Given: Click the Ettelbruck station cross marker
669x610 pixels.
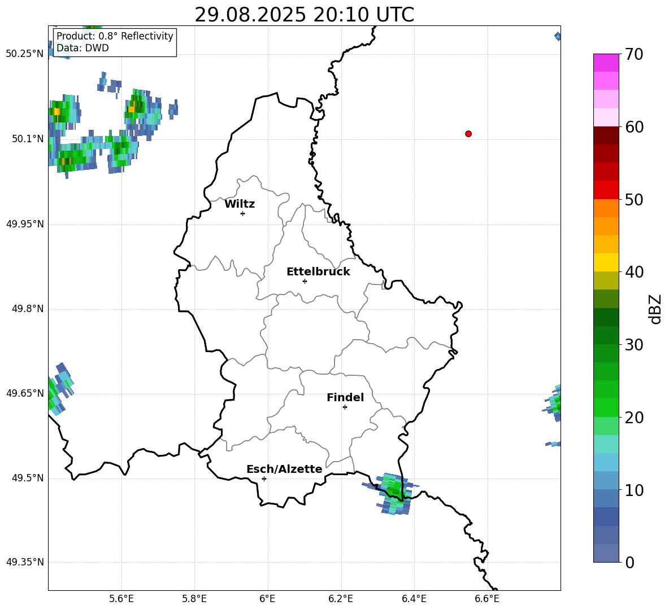Looking at the screenshot, I should coord(305,281).
